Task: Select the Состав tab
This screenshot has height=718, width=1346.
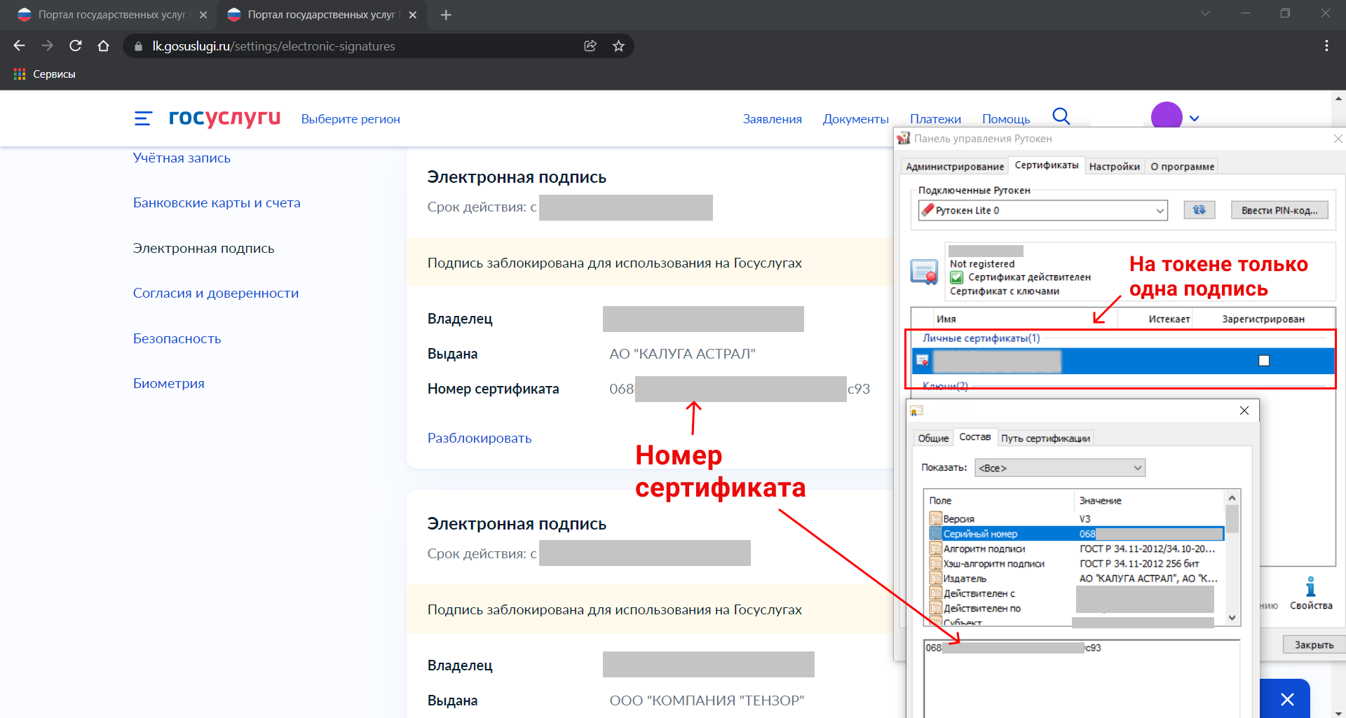Action: click(974, 437)
